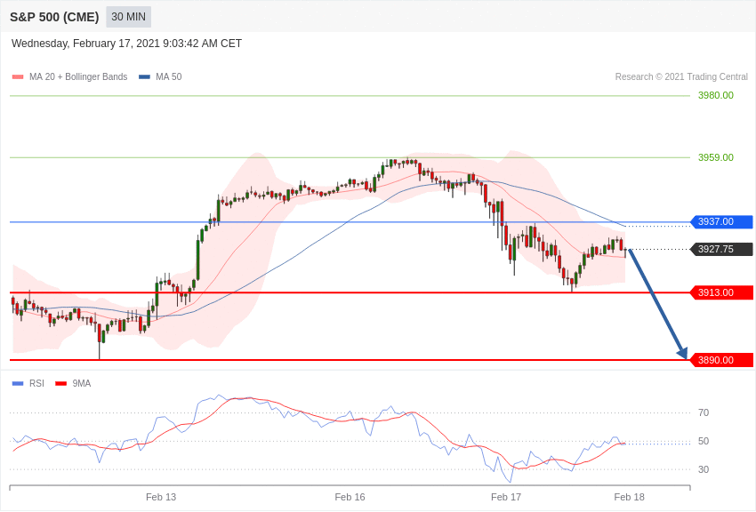Click the blue MA 50 legend swatch
The height and width of the screenshot is (512, 756).
[144, 77]
